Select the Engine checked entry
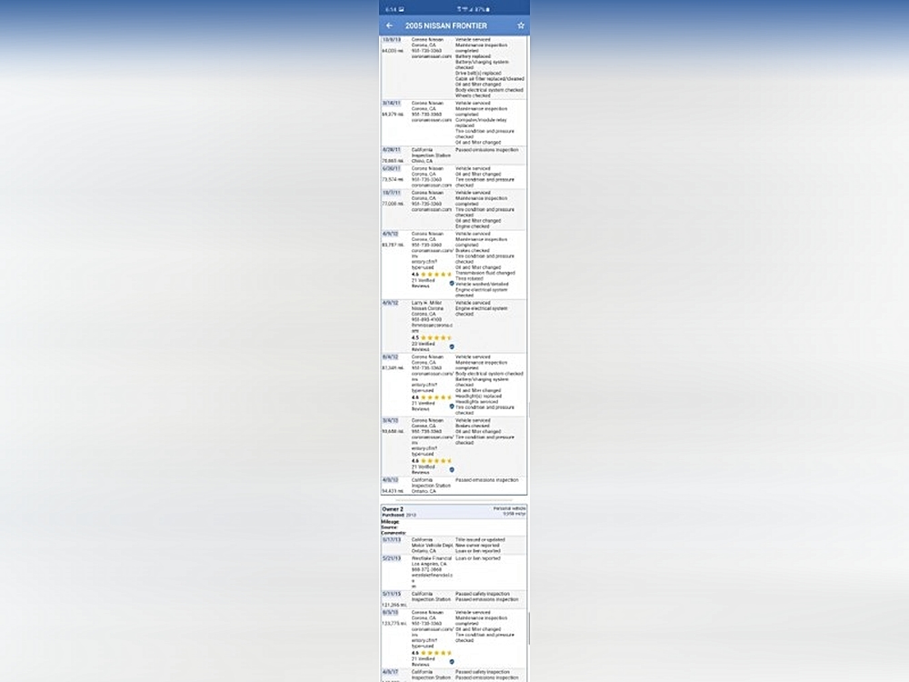The height and width of the screenshot is (682, 909). (473, 226)
